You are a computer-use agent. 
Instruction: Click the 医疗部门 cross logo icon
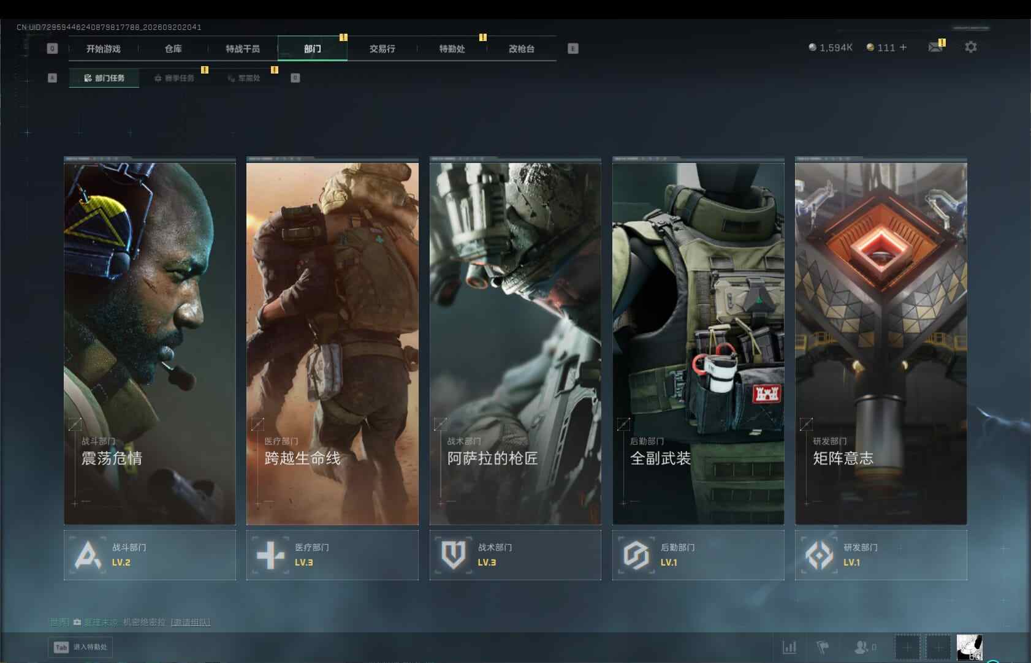270,555
